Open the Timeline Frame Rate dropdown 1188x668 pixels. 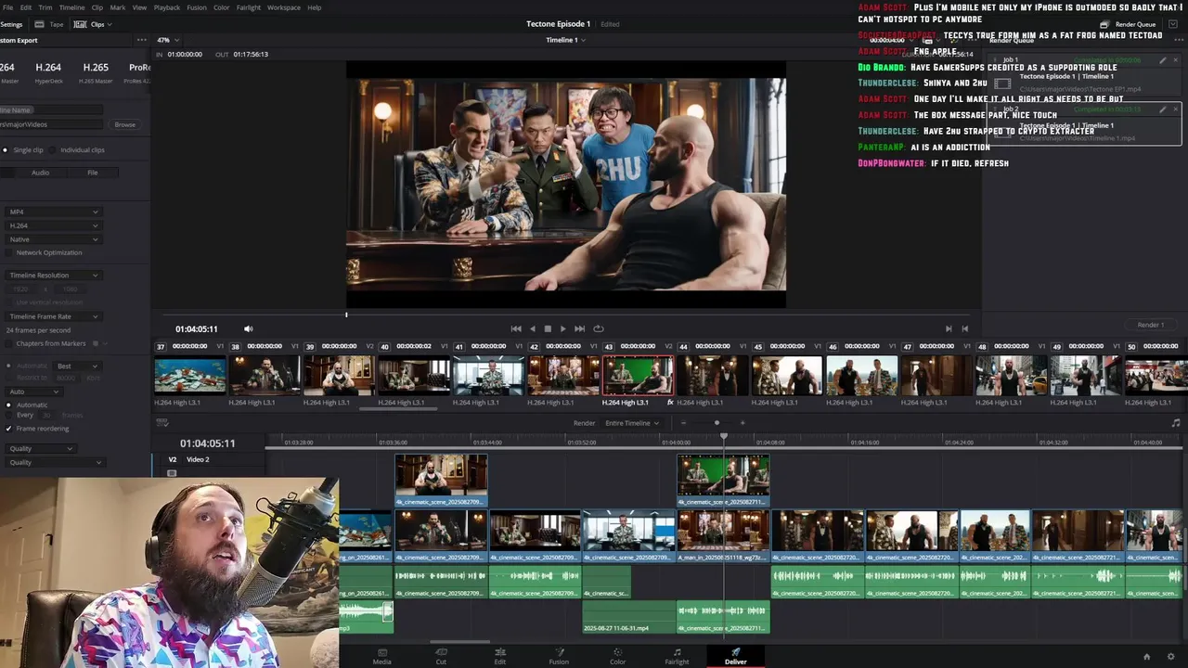pyautogui.click(x=52, y=316)
